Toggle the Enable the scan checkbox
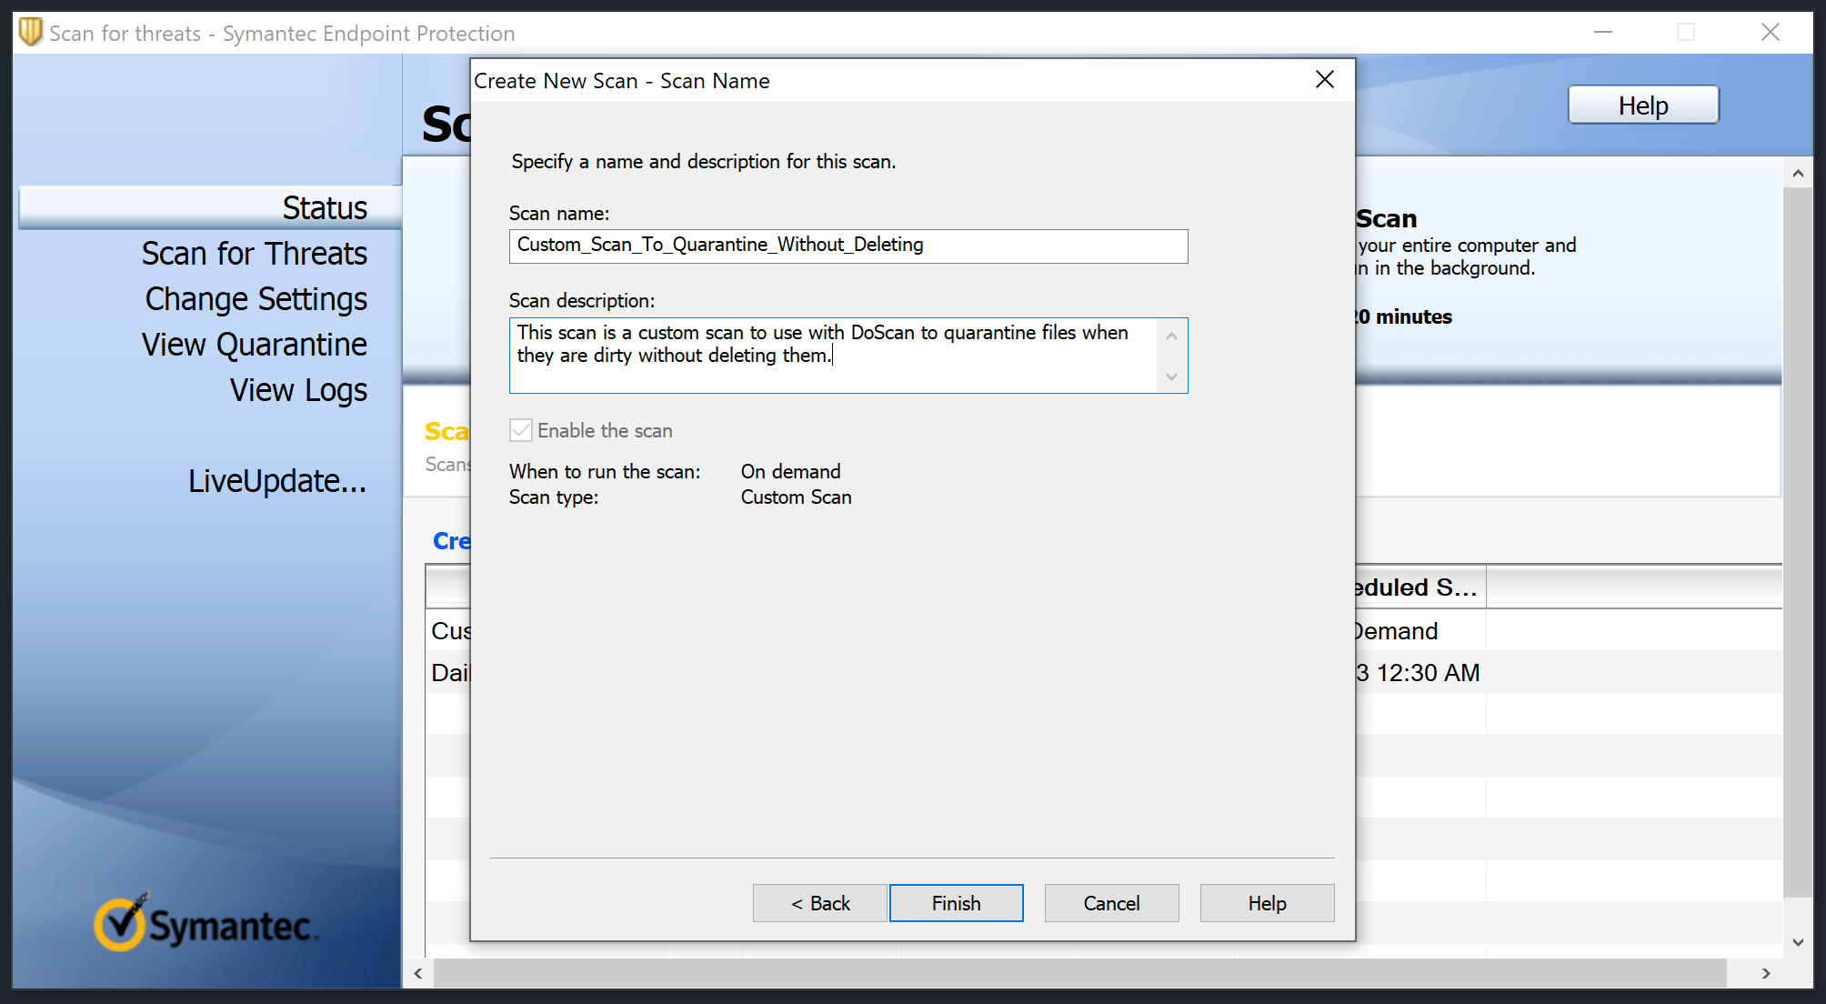The image size is (1826, 1004). (x=521, y=430)
